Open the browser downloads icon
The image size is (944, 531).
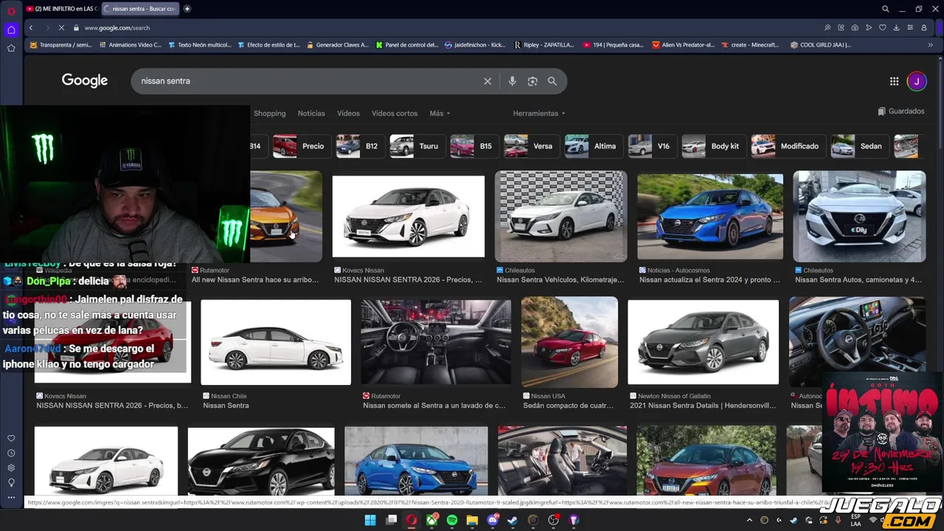point(896,27)
